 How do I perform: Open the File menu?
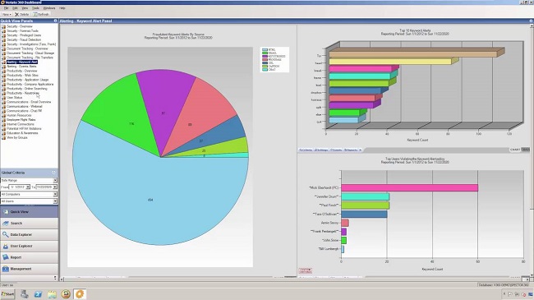tap(6, 8)
